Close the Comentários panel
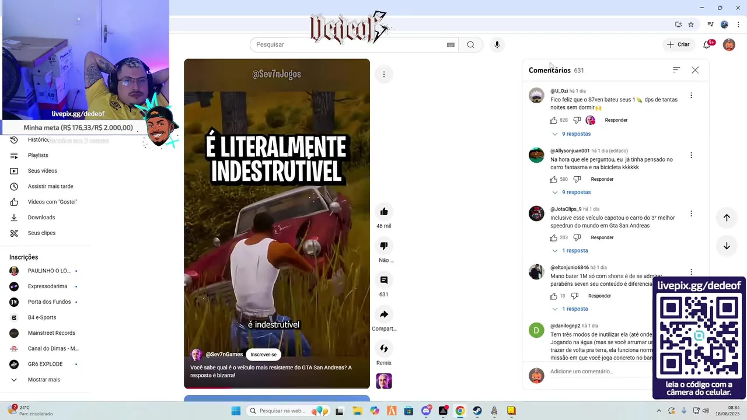Image resolution: width=747 pixels, height=420 pixels. [x=695, y=70]
